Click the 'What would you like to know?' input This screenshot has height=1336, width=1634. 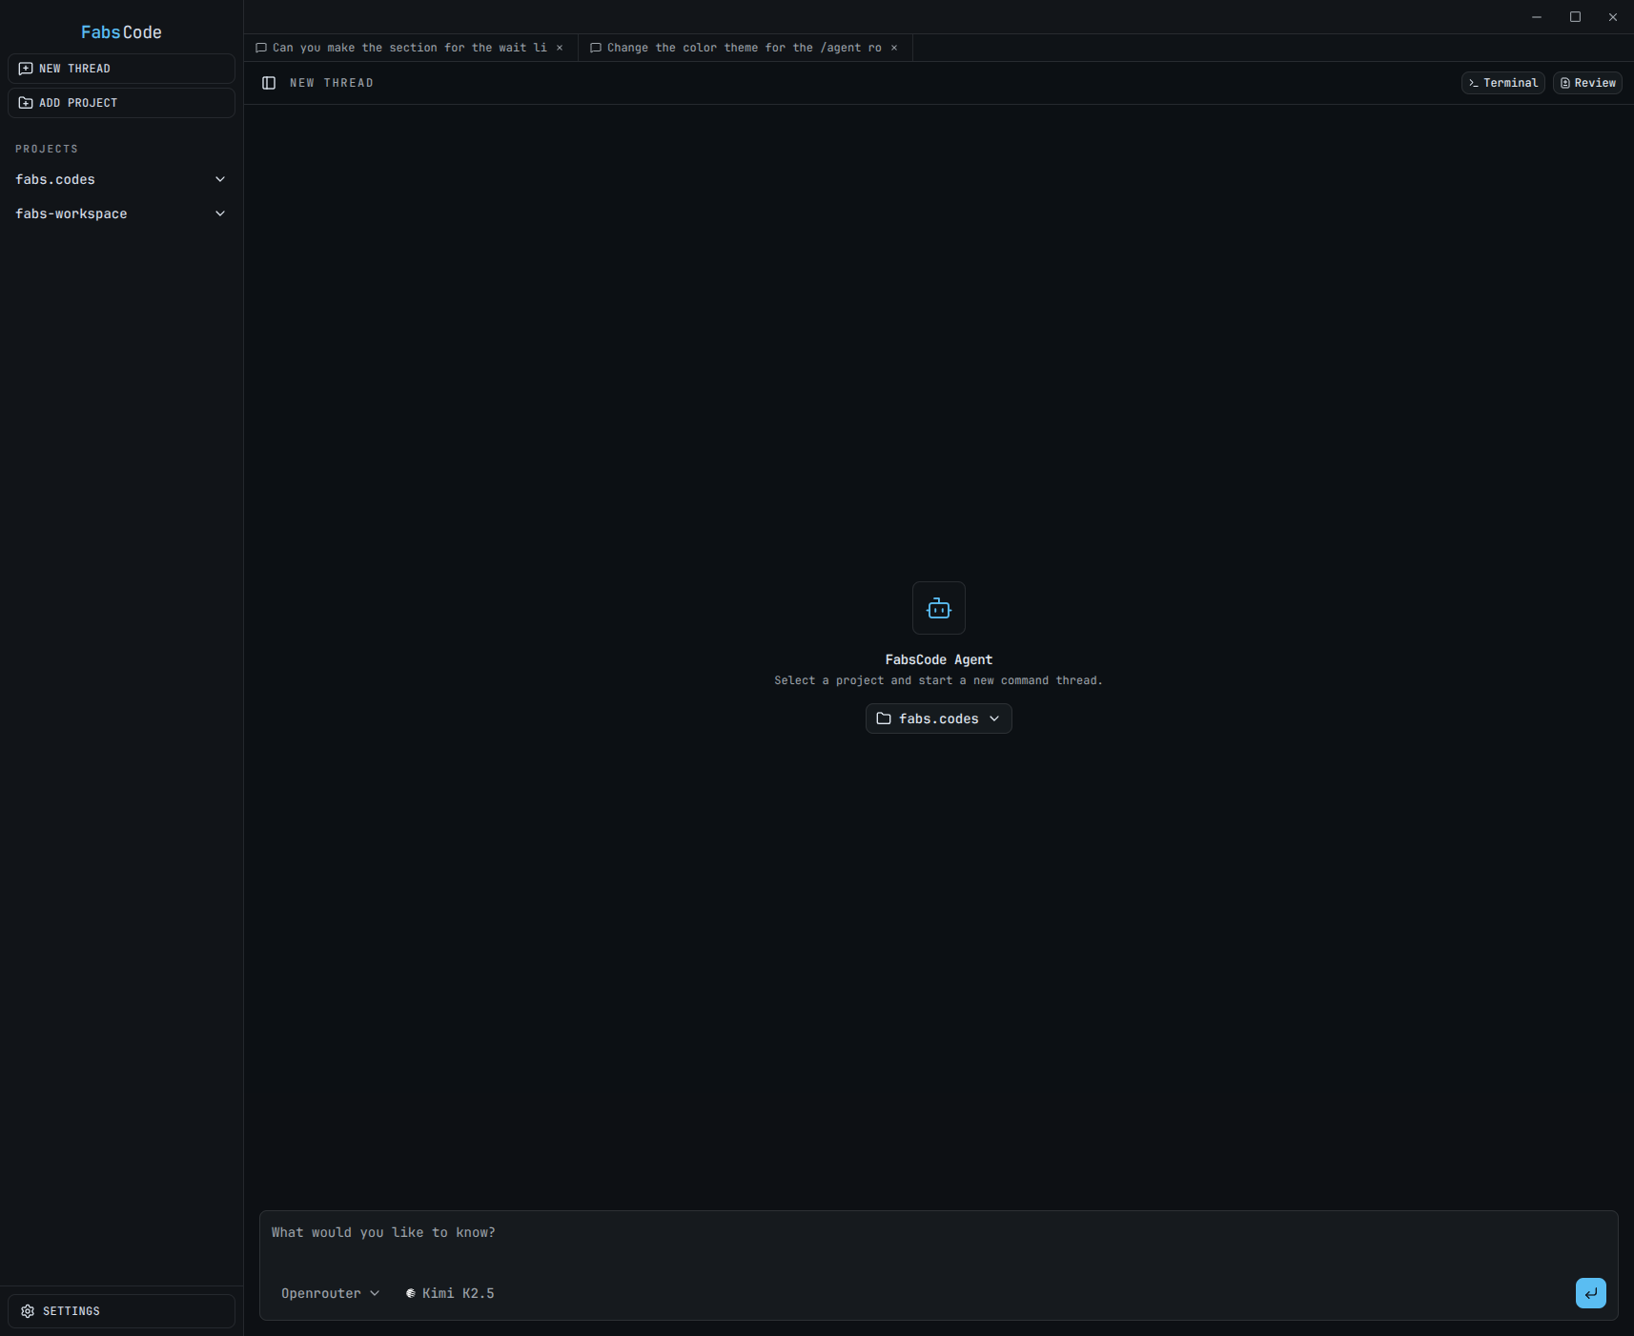(x=667, y=1232)
